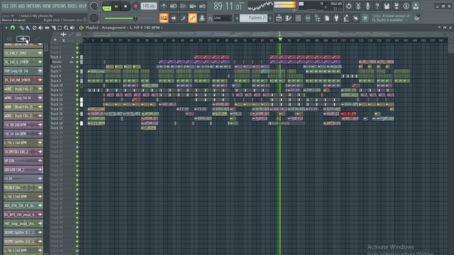Adjust the main volume knob

(x=94, y=6)
